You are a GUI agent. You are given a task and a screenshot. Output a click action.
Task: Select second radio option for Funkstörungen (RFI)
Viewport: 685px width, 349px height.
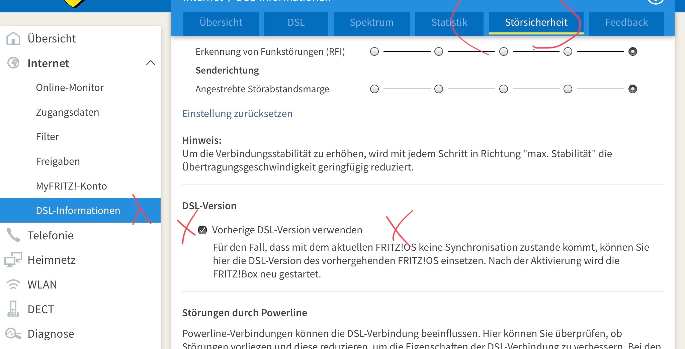(439, 51)
